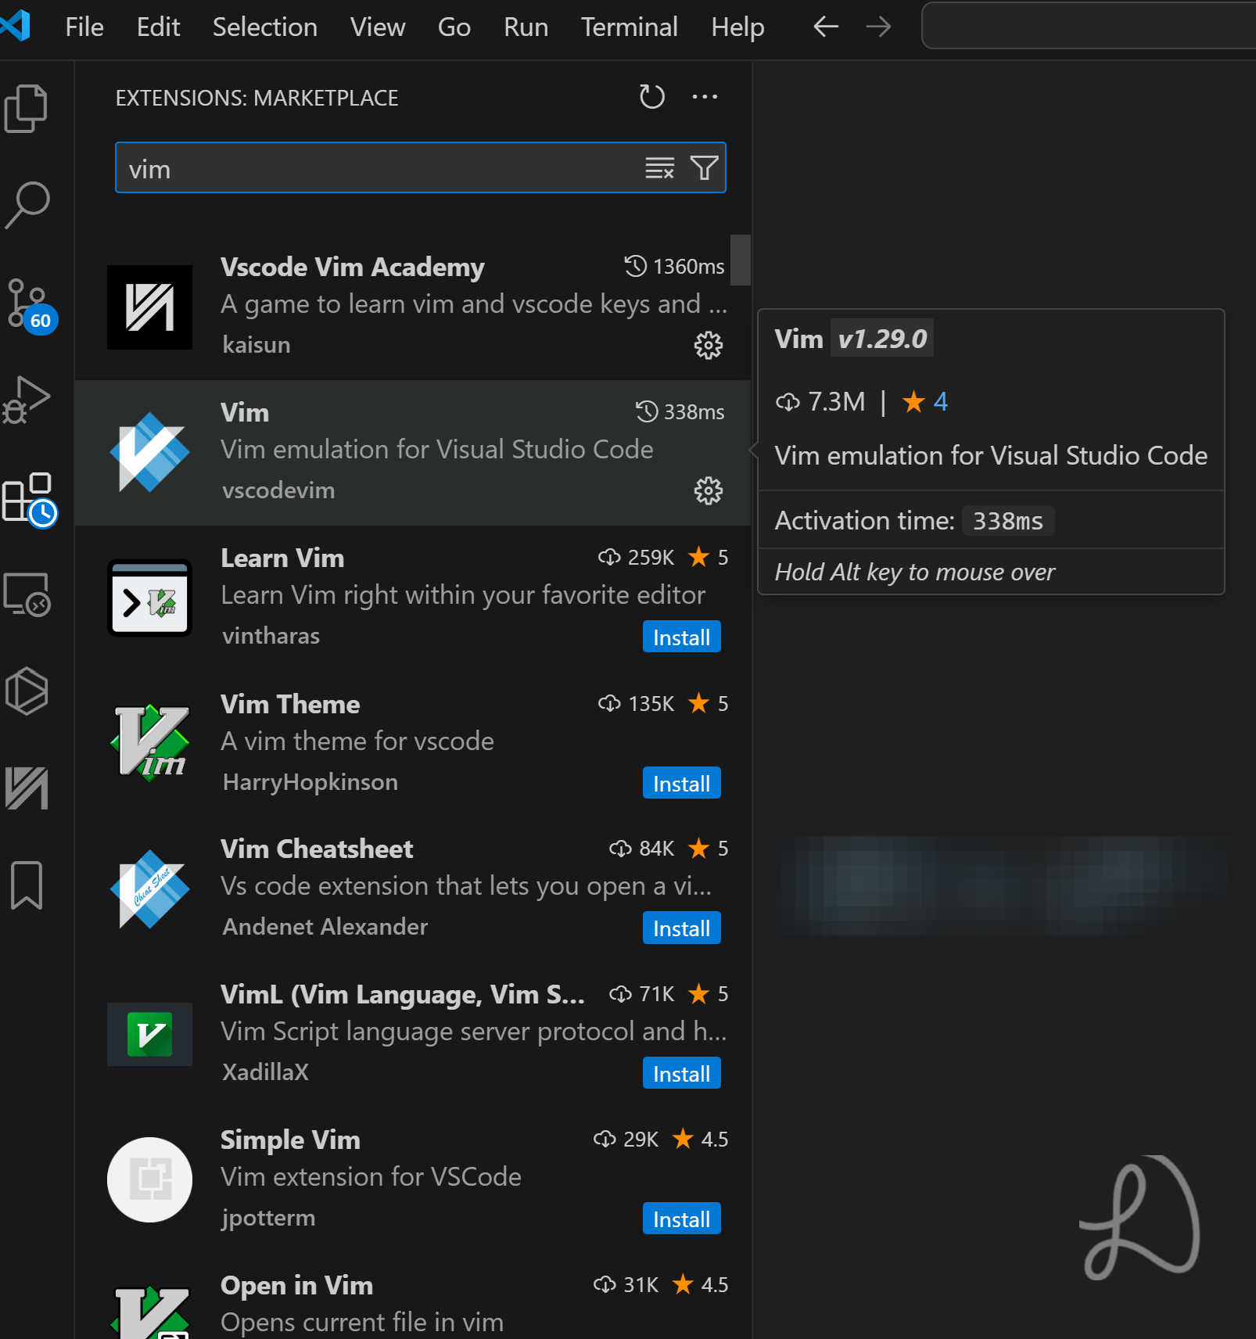Open the Edit menu
Image resolution: width=1256 pixels, height=1339 pixels.
tap(158, 27)
